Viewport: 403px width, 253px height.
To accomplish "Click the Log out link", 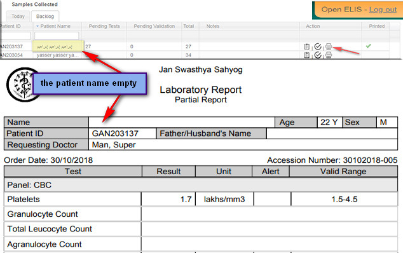I will pos(383,10).
